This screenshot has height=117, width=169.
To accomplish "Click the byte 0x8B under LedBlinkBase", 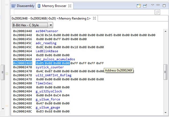I will (x=40, y=55).
